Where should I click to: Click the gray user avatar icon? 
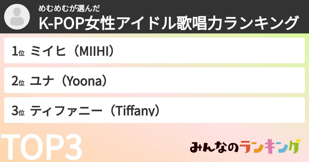click(17, 17)
